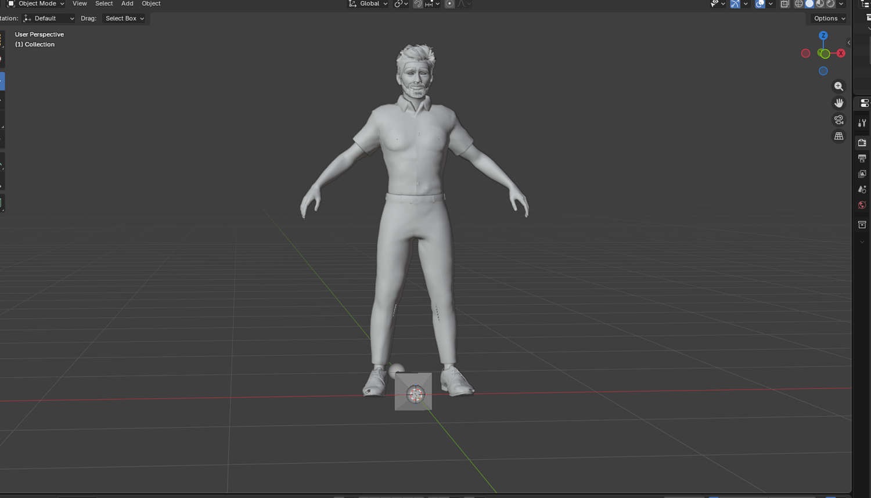Select wireframe viewport shading
871x498 pixels.
point(799,3)
